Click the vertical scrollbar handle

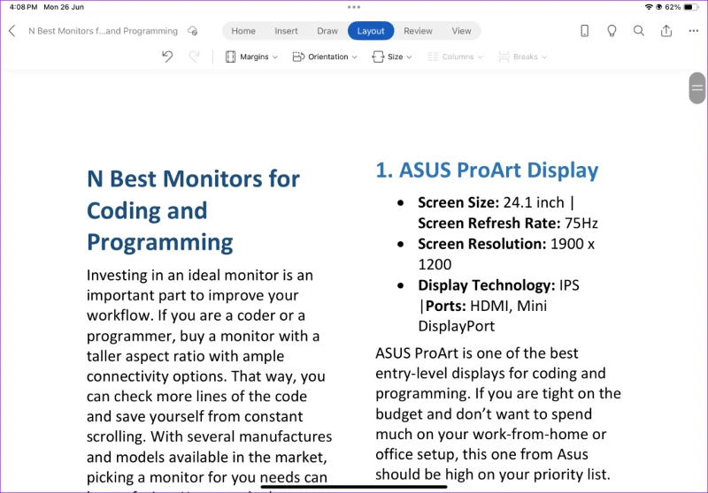point(697,87)
